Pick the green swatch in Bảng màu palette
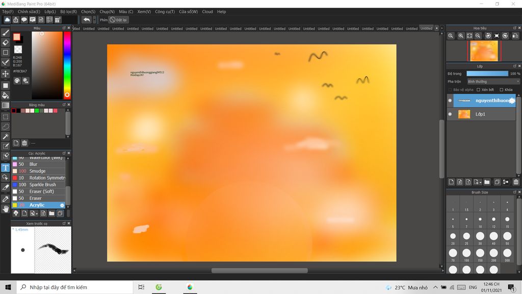The height and width of the screenshot is (294, 522). (x=37, y=111)
